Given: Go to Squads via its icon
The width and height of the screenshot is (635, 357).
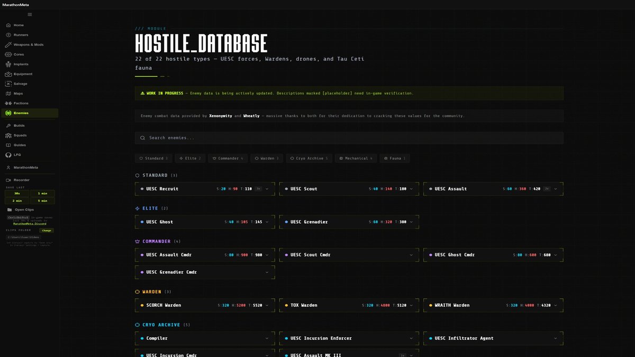Looking at the screenshot, I should pyautogui.click(x=8, y=135).
